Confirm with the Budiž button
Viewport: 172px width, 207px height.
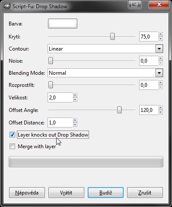(x=105, y=193)
